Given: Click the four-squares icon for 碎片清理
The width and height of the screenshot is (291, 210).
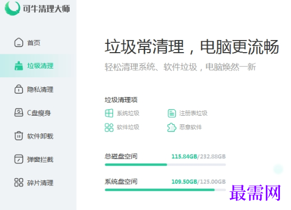Looking at the screenshot, I should 19,183.
